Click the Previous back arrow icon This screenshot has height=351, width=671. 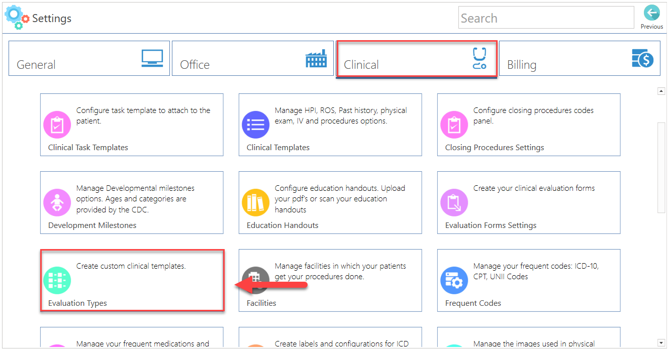pyautogui.click(x=651, y=14)
